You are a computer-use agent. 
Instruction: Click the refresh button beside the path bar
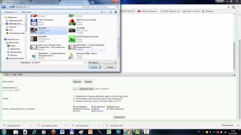coord(86,7)
